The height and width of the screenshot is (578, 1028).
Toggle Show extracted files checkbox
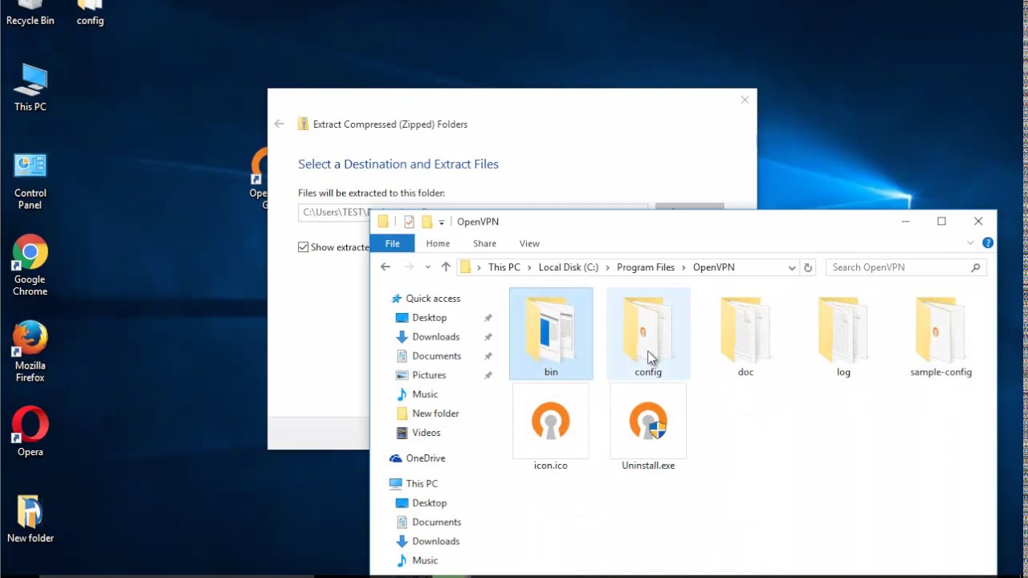point(304,247)
